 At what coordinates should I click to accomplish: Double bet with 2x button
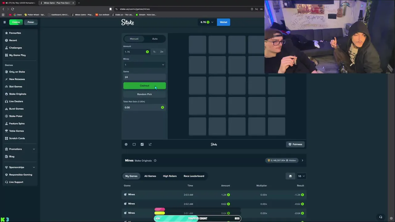(x=162, y=52)
